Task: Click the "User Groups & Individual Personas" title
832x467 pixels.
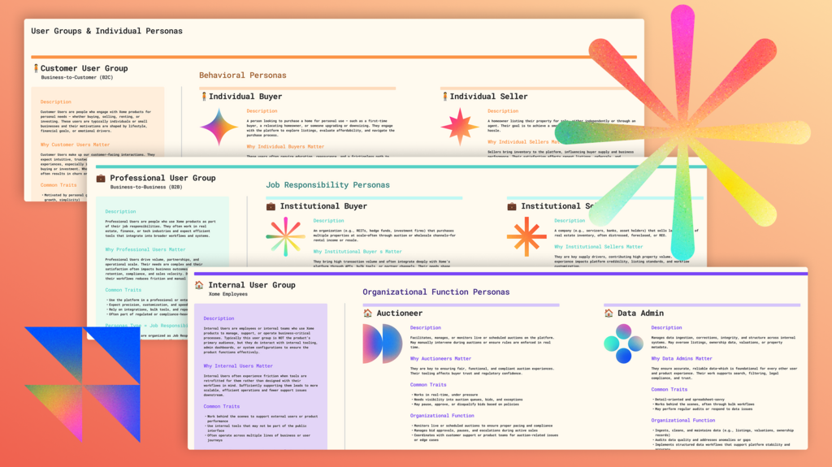Action: coord(106,31)
